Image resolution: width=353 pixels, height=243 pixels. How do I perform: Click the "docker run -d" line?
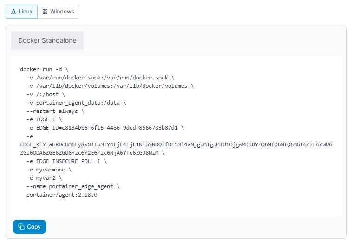click(x=44, y=69)
